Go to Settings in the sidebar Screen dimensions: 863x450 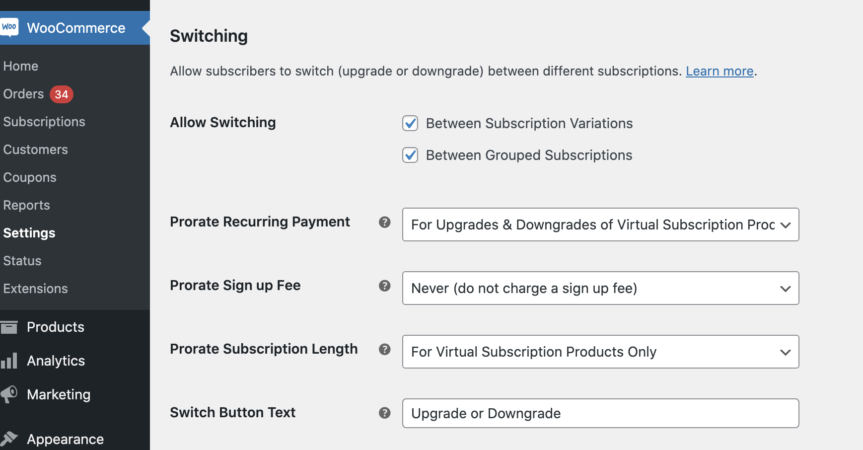tap(29, 232)
